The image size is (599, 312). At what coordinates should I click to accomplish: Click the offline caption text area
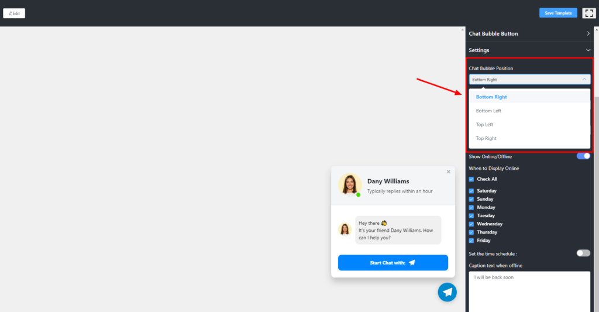click(x=529, y=292)
